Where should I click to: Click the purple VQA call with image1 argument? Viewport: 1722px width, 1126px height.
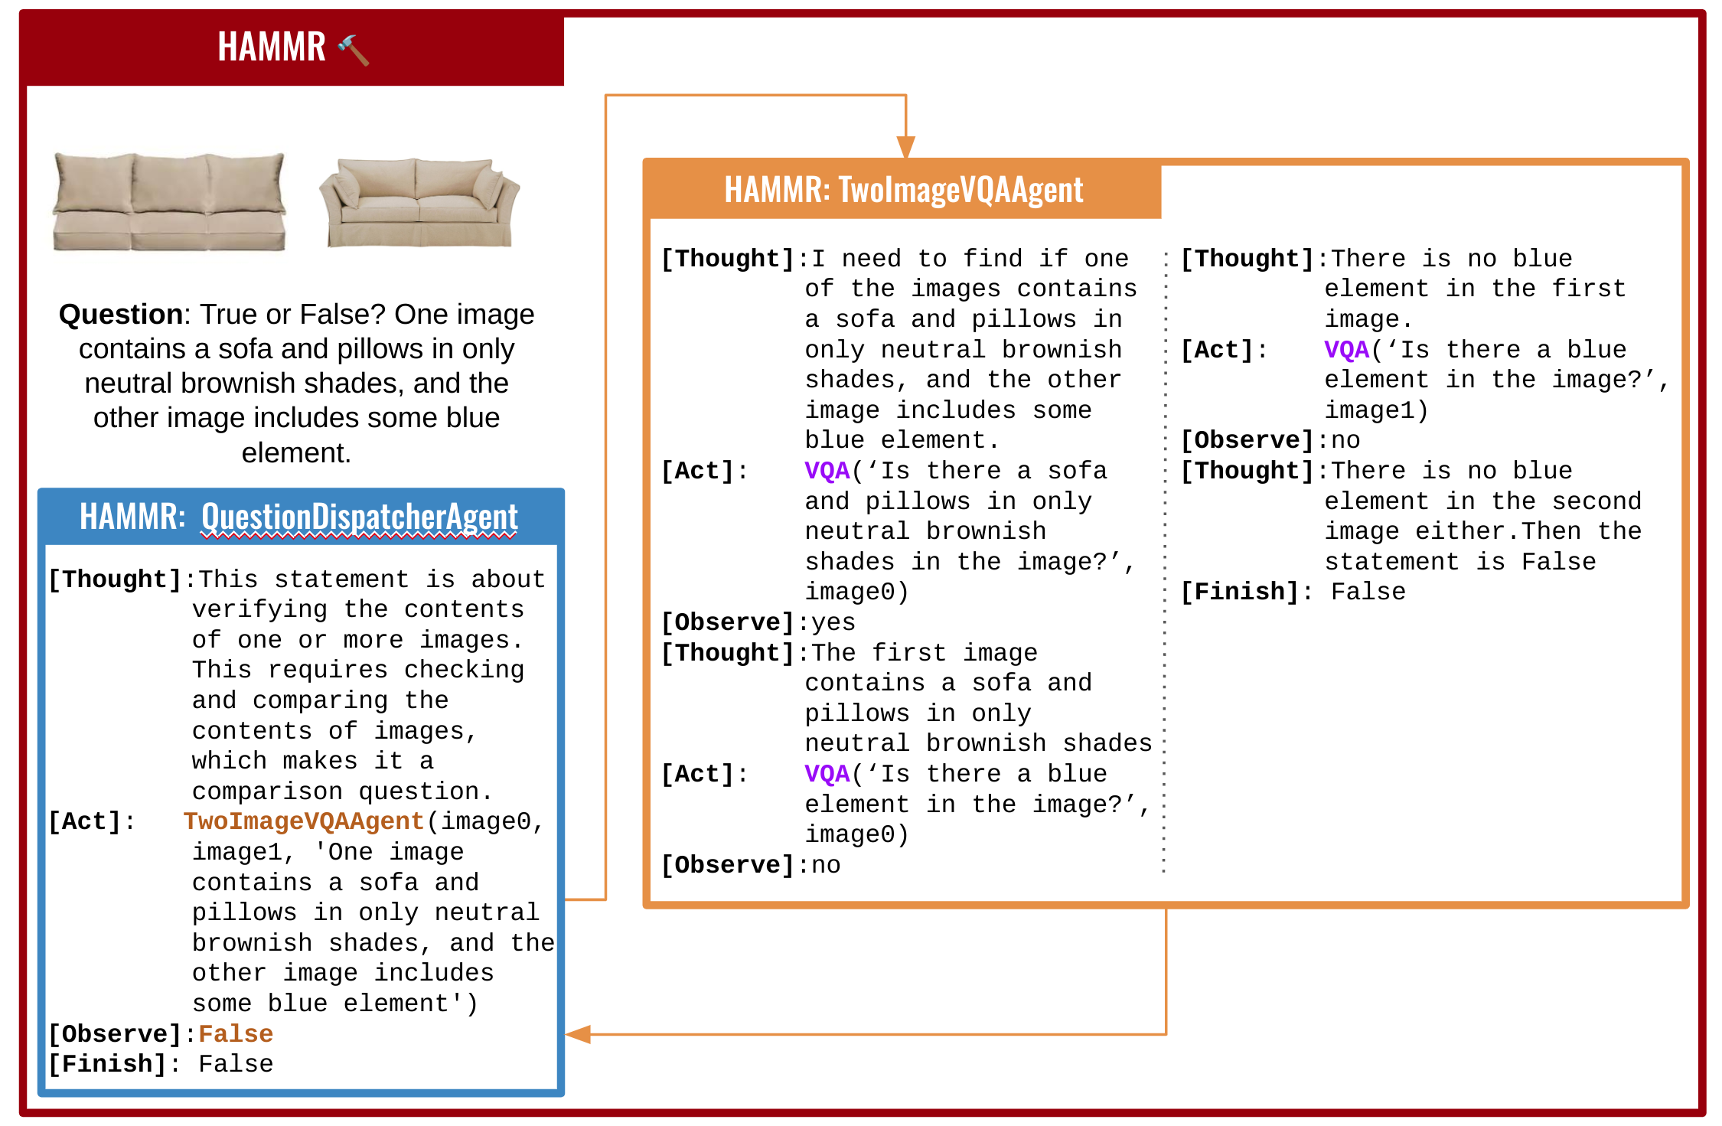tap(1345, 350)
